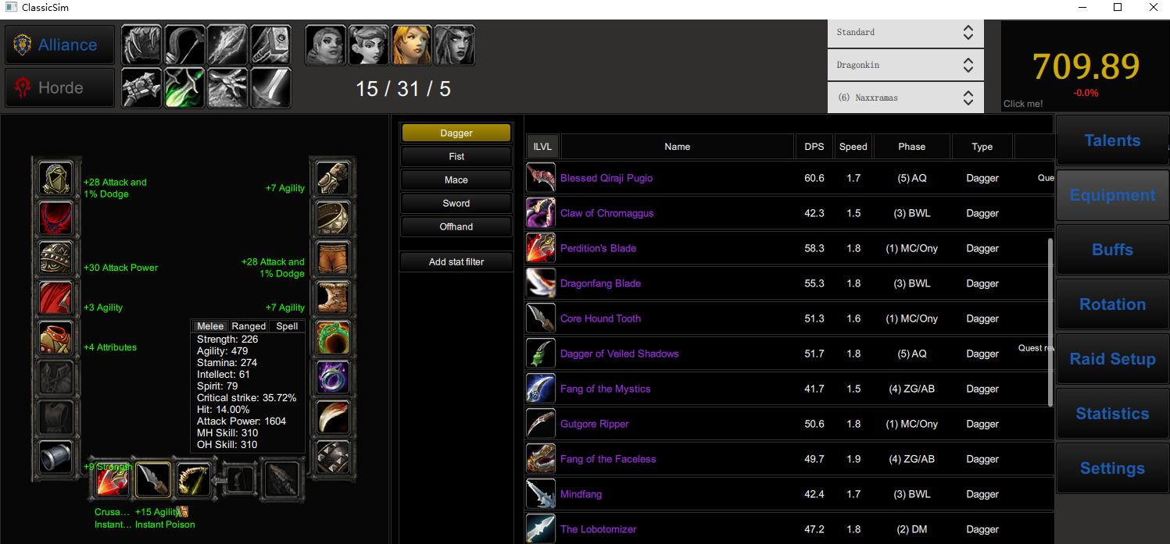Viewport: 1170px width, 544px height.
Task: Open the main hand weapon slot
Action: (x=113, y=480)
